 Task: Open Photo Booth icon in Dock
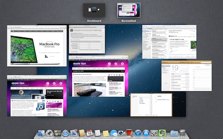[x=130, y=133]
